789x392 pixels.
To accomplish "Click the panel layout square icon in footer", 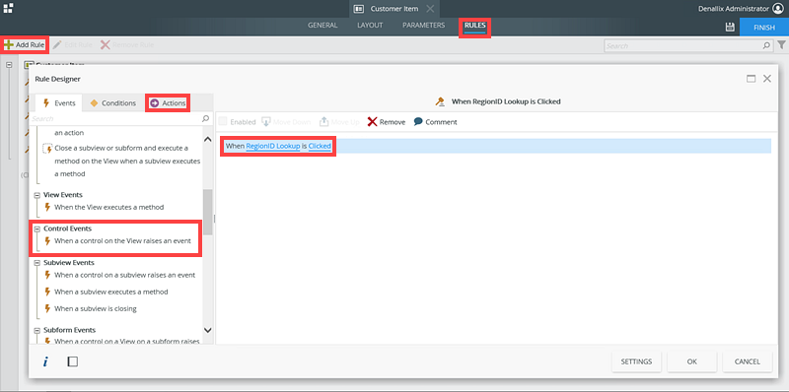I will coord(72,361).
